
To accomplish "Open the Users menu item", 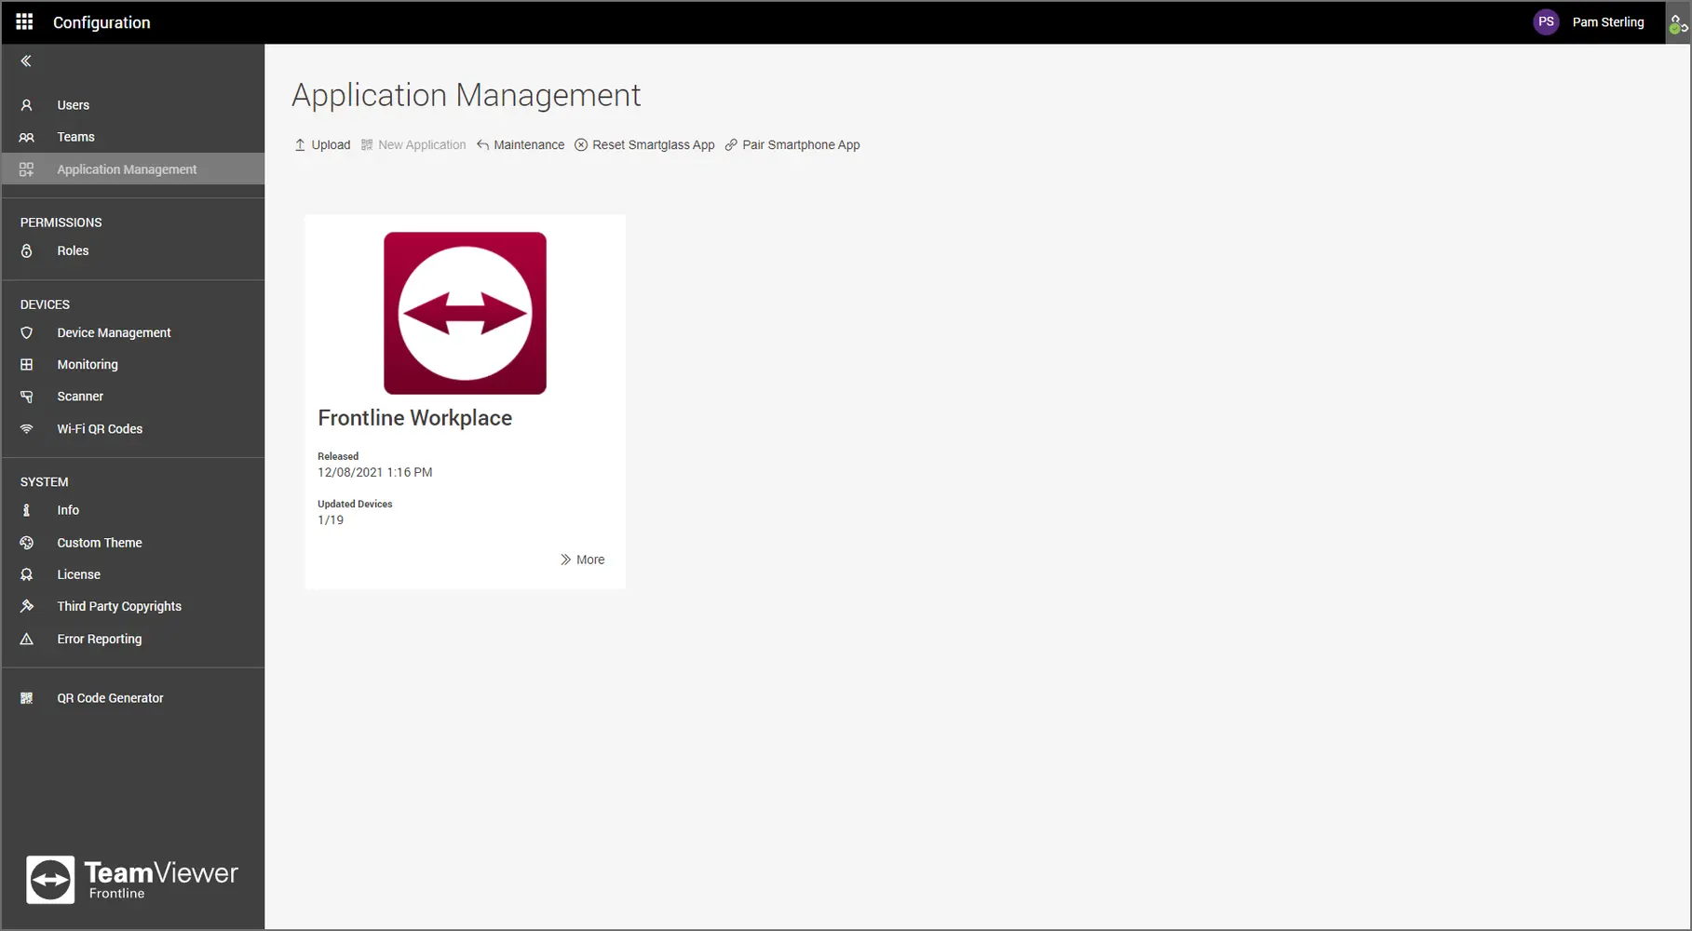I will [133, 105].
